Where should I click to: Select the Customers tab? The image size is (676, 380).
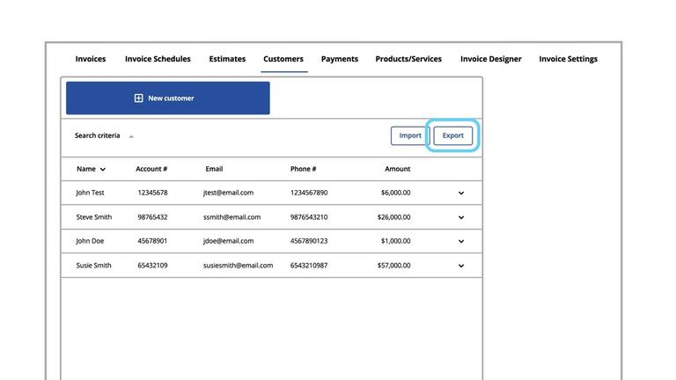click(x=283, y=59)
